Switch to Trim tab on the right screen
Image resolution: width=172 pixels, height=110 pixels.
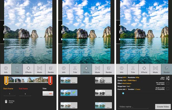(x=133, y=69)
